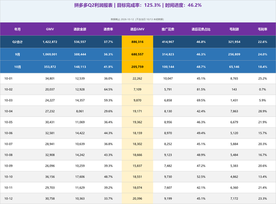Click the data cutoff date note 2026-10-12
Viewport: 276px width, 204px height.
[137, 19]
